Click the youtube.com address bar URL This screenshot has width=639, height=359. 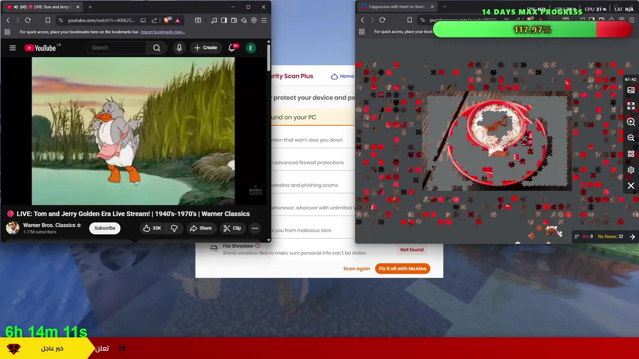101,20
